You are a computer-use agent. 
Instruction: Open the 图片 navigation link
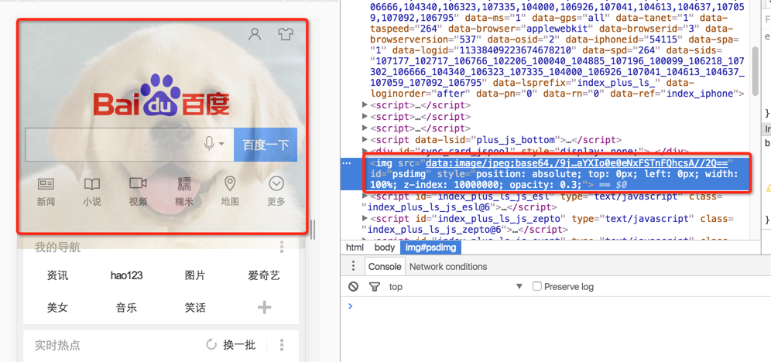pyautogui.click(x=195, y=275)
